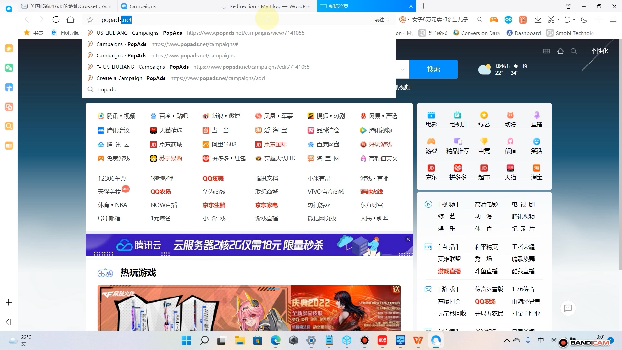Click the page vertical scrollbar
The width and height of the screenshot is (622, 350).
click(x=620, y=154)
